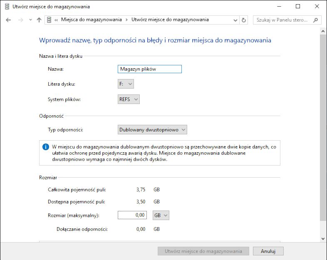Screen dimensions: 327x260
Task: Refresh the address bar view
Action: 243,20
